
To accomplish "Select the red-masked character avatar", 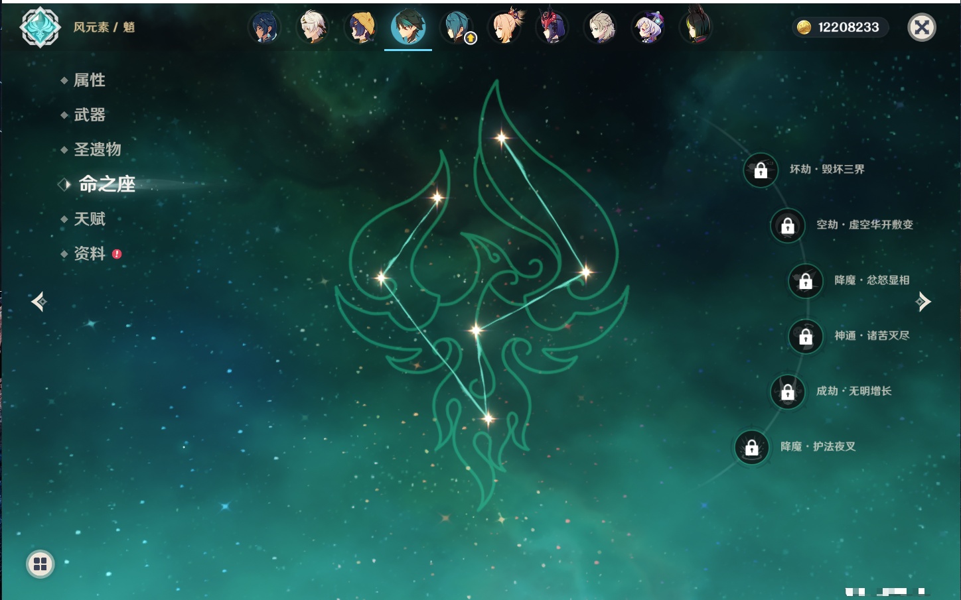I will coord(552,28).
